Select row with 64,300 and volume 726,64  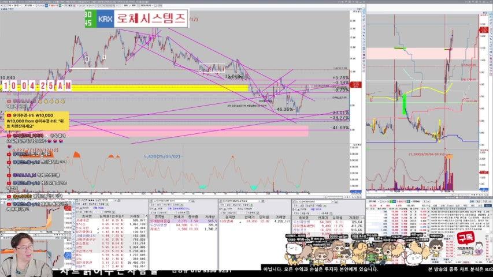tap(328, 222)
